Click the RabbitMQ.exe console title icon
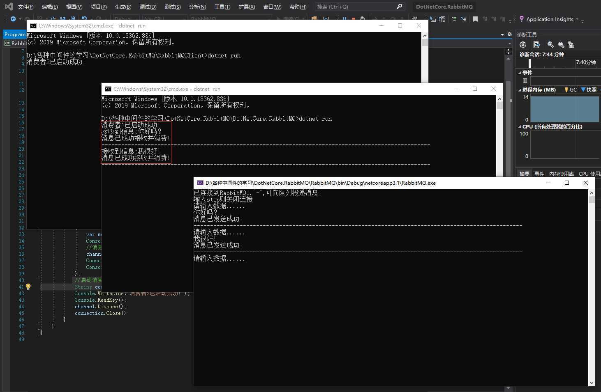This screenshot has height=392, width=601. click(200, 183)
